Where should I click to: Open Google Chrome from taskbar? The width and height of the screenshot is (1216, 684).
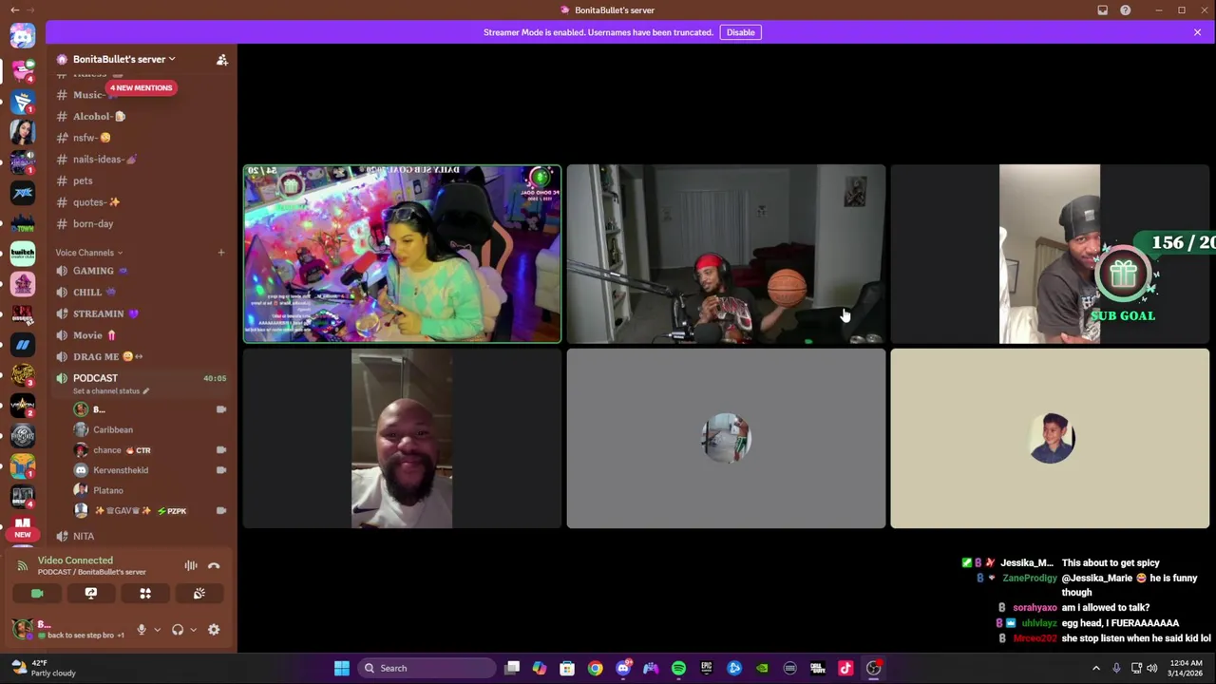(x=595, y=668)
